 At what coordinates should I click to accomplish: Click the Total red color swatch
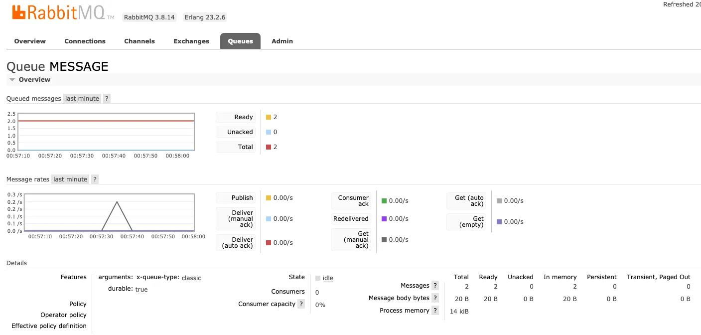click(269, 147)
